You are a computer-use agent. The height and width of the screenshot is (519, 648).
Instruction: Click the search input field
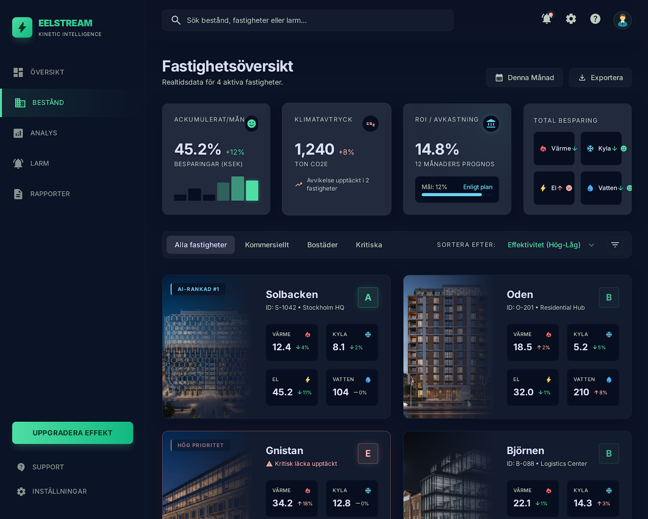308,20
